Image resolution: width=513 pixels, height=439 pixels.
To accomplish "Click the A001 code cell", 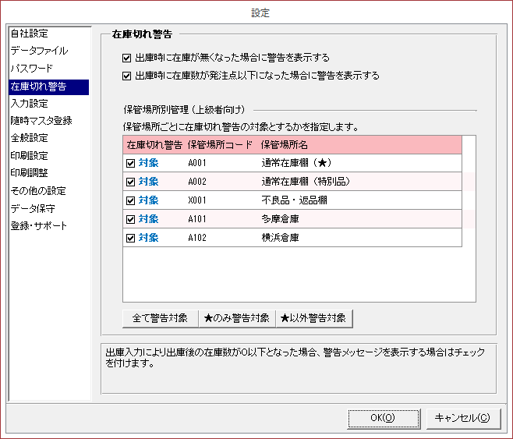I will click(197, 163).
